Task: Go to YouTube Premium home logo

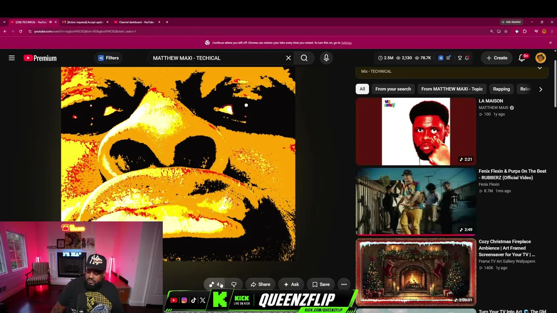Action: [x=40, y=58]
